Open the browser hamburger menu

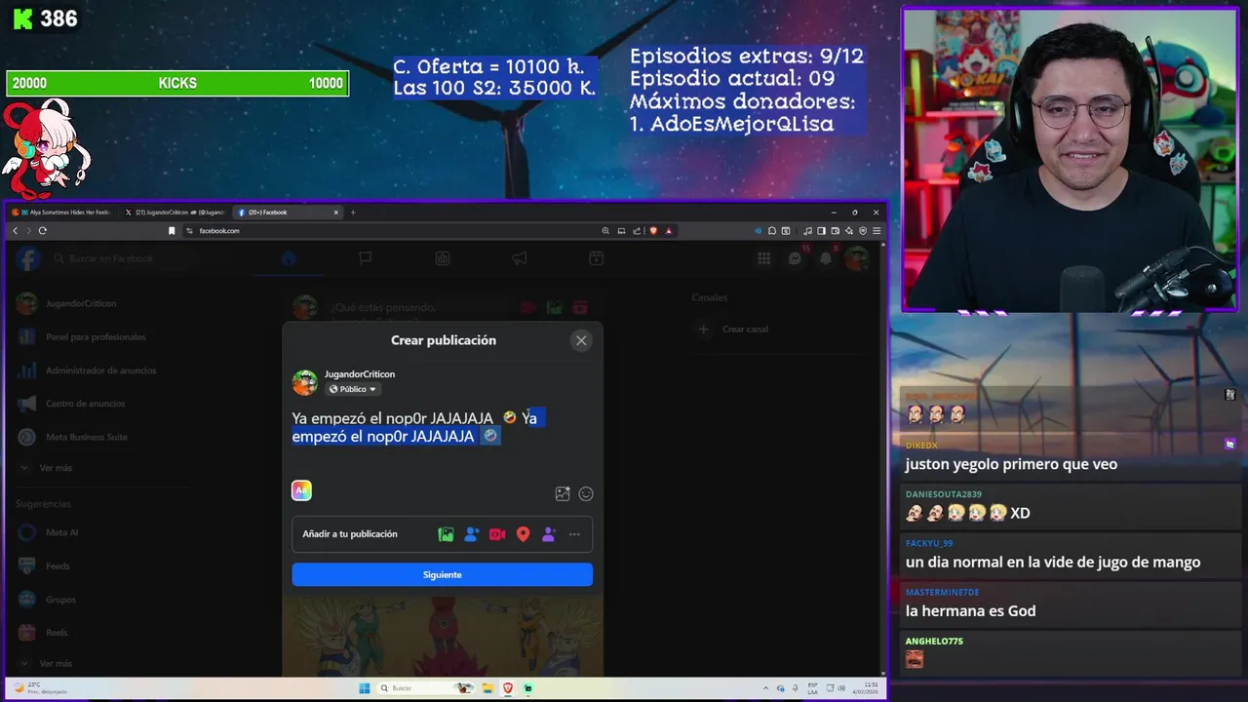(x=877, y=231)
